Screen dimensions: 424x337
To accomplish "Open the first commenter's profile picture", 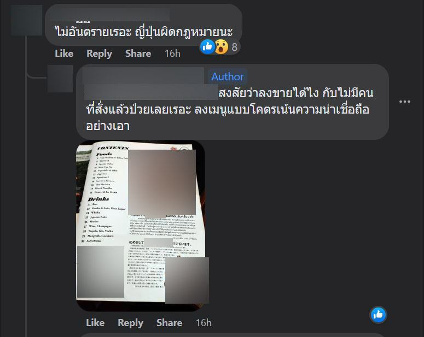I will point(26,20).
